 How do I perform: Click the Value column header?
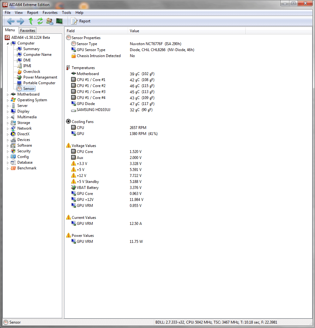(186, 31)
